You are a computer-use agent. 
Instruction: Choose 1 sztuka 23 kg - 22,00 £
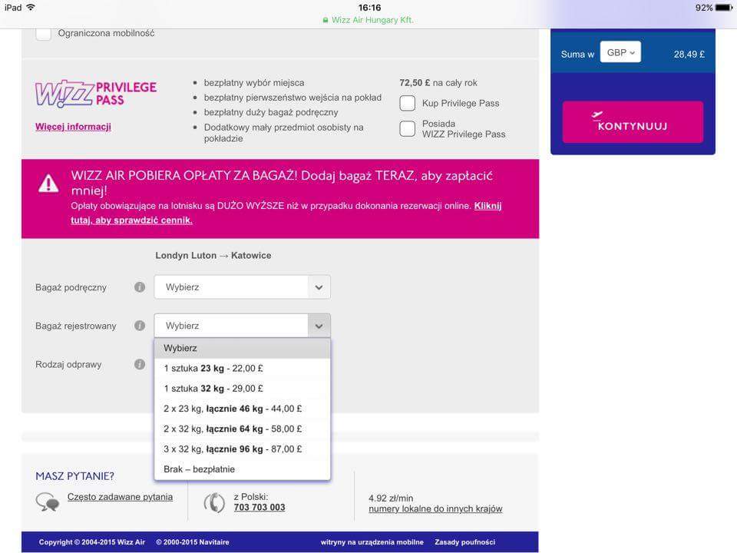(x=242, y=368)
